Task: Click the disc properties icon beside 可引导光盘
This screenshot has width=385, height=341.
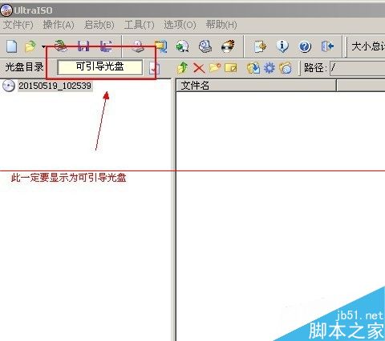Action: tap(154, 68)
